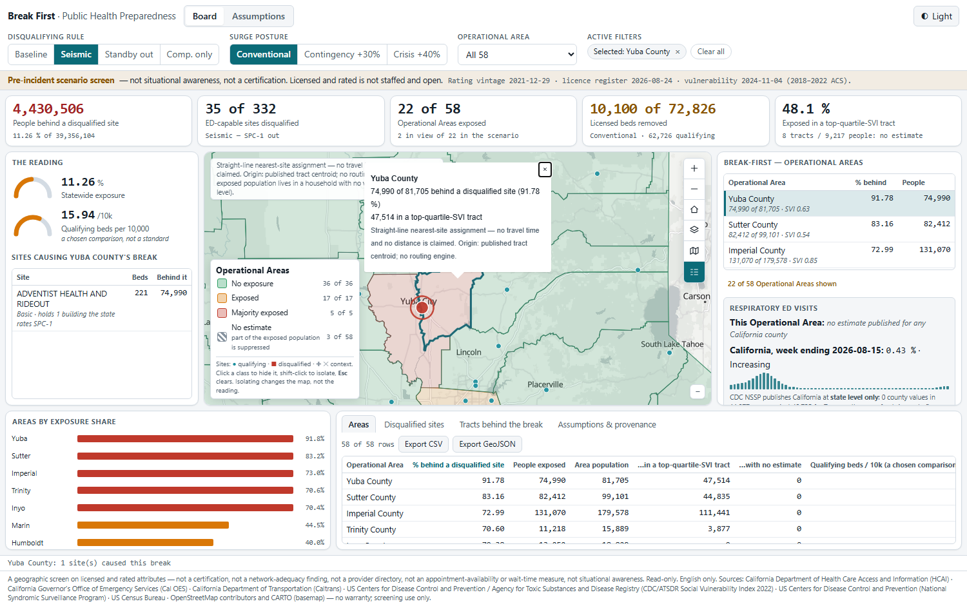The image size is (967, 606).
Task: Open the Tracts behind the break tab
Action: [501, 424]
